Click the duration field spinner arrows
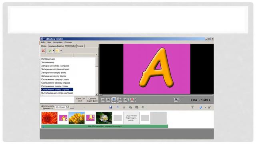This screenshot has height=144, width=256. (x=68, y=107)
